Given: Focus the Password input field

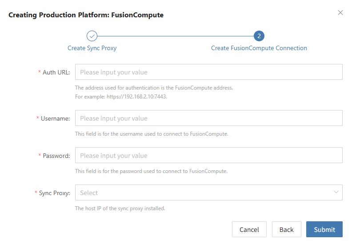Looking at the screenshot, I should click(209, 155).
